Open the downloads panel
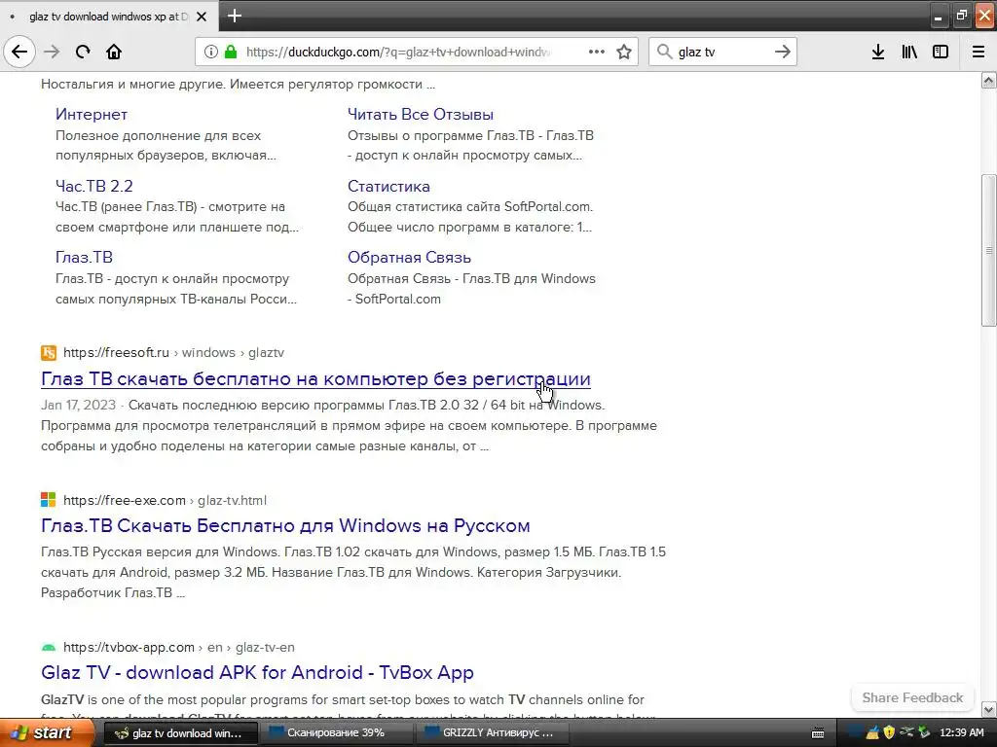This screenshot has height=747, width=997. coord(878,52)
